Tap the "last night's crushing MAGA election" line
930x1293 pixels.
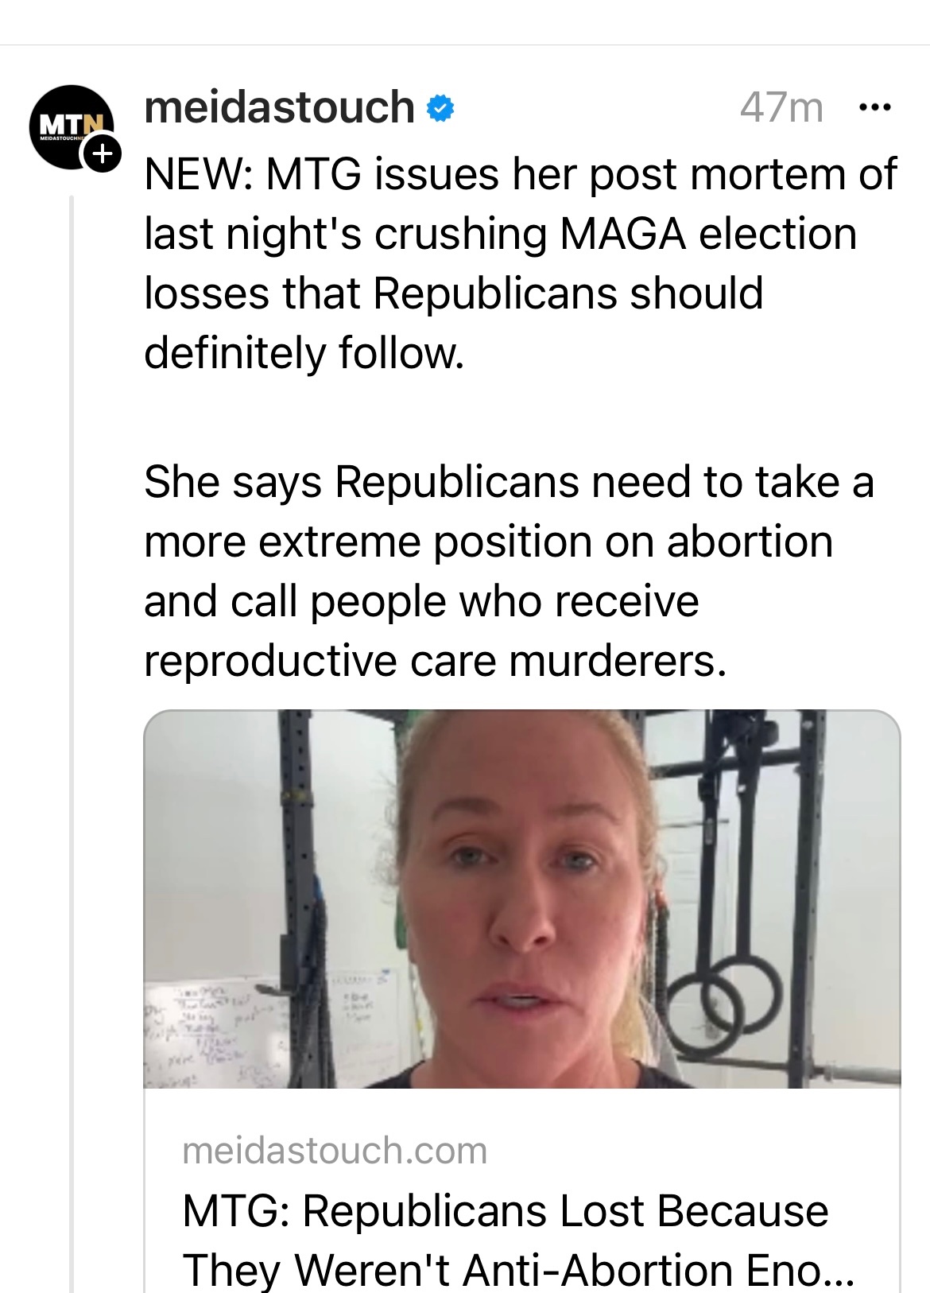pyautogui.click(x=501, y=233)
